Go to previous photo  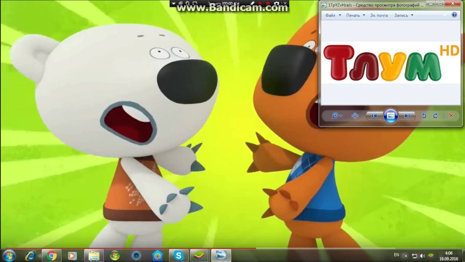(x=374, y=116)
